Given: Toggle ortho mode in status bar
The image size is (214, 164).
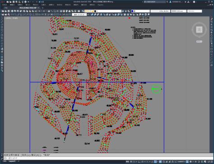Looking at the screenshot, I should [139, 162].
